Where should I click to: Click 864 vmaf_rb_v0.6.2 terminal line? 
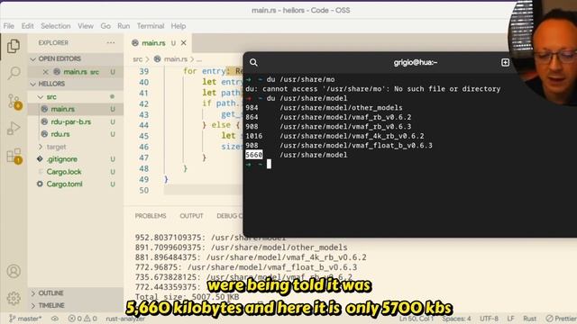click(328, 117)
